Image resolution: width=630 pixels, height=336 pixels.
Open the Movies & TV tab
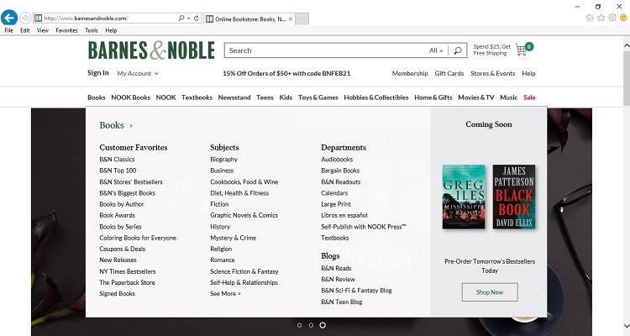(x=476, y=97)
